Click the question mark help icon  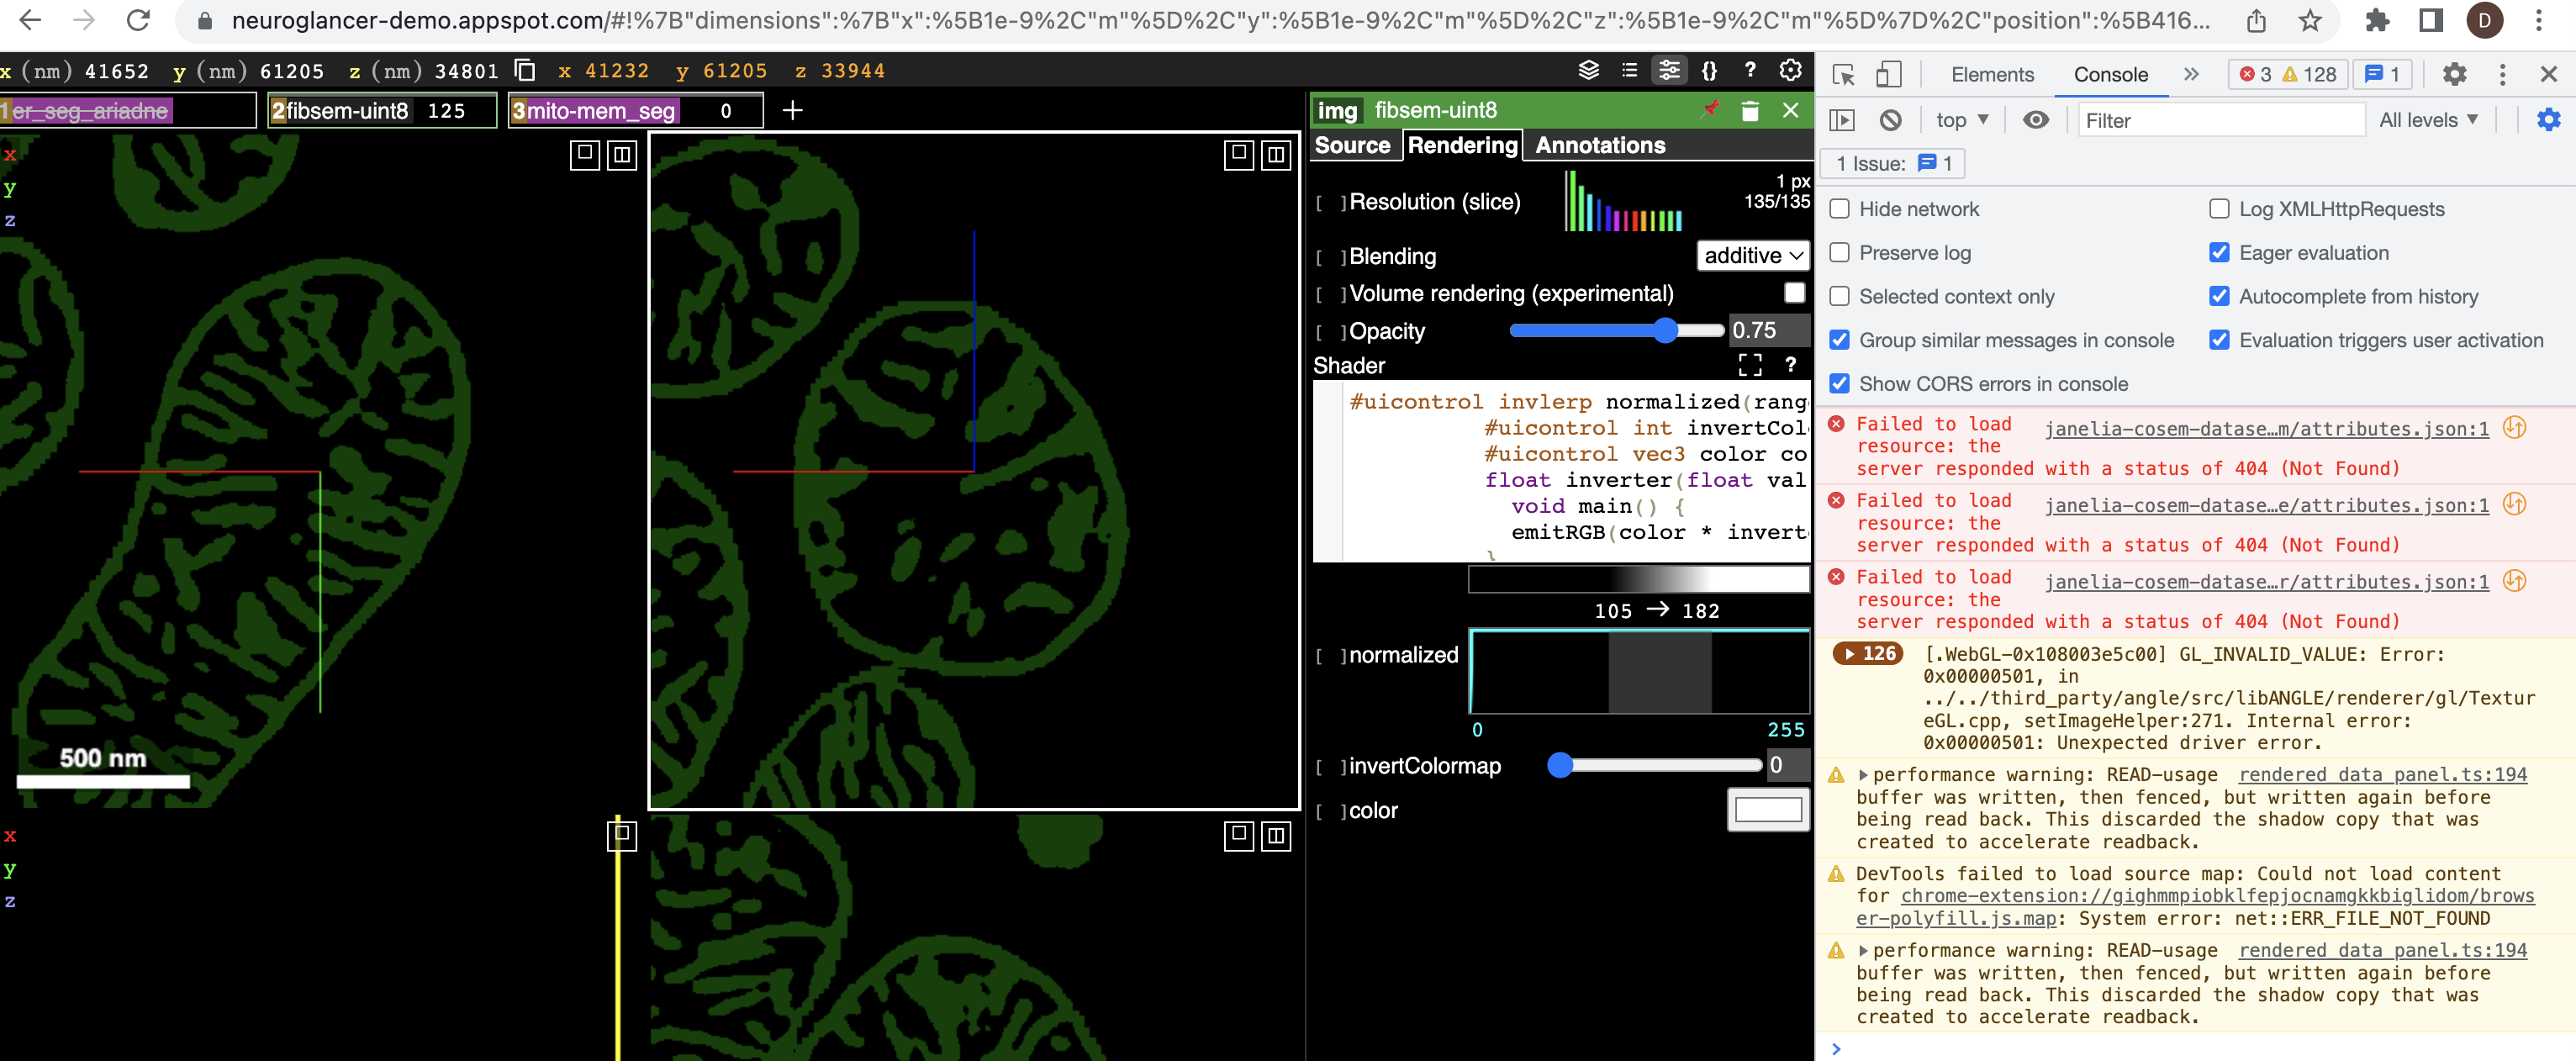coord(1750,71)
